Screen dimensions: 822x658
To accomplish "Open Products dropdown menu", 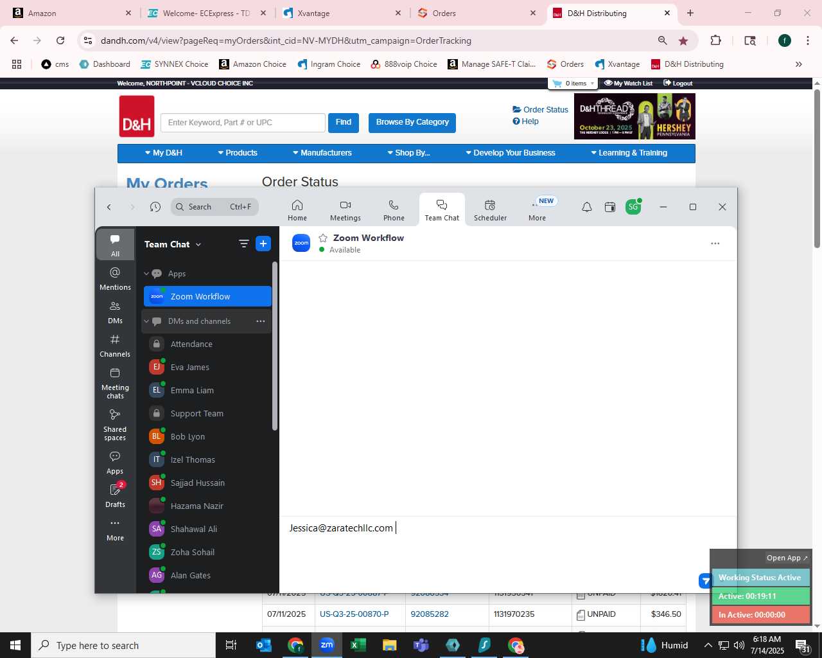I will 238,153.
